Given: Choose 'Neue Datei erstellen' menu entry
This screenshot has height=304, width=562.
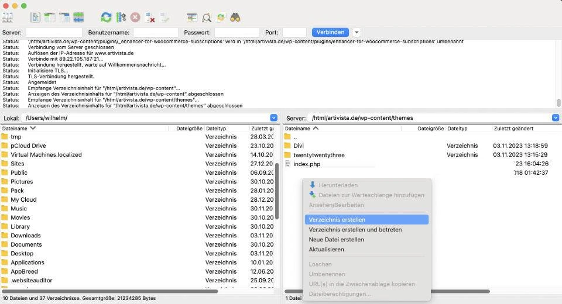Looking at the screenshot, I should 366,240.
